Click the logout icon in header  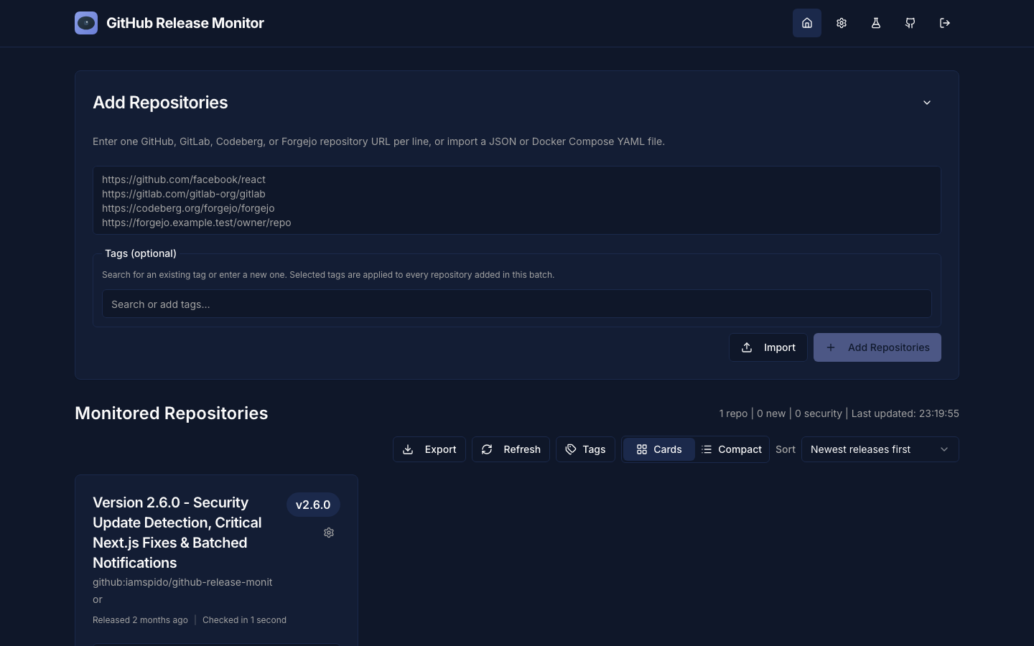pyautogui.click(x=945, y=23)
